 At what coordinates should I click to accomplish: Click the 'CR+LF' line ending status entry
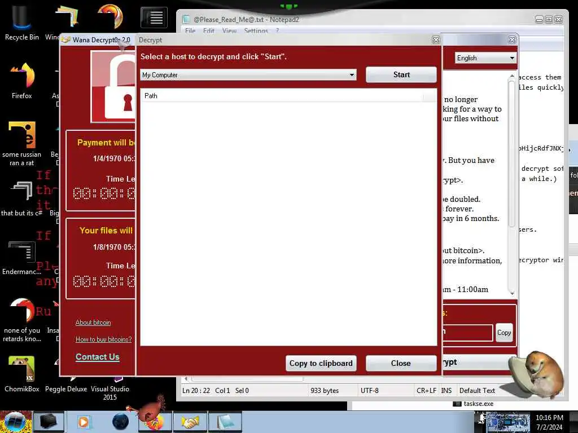(x=426, y=391)
